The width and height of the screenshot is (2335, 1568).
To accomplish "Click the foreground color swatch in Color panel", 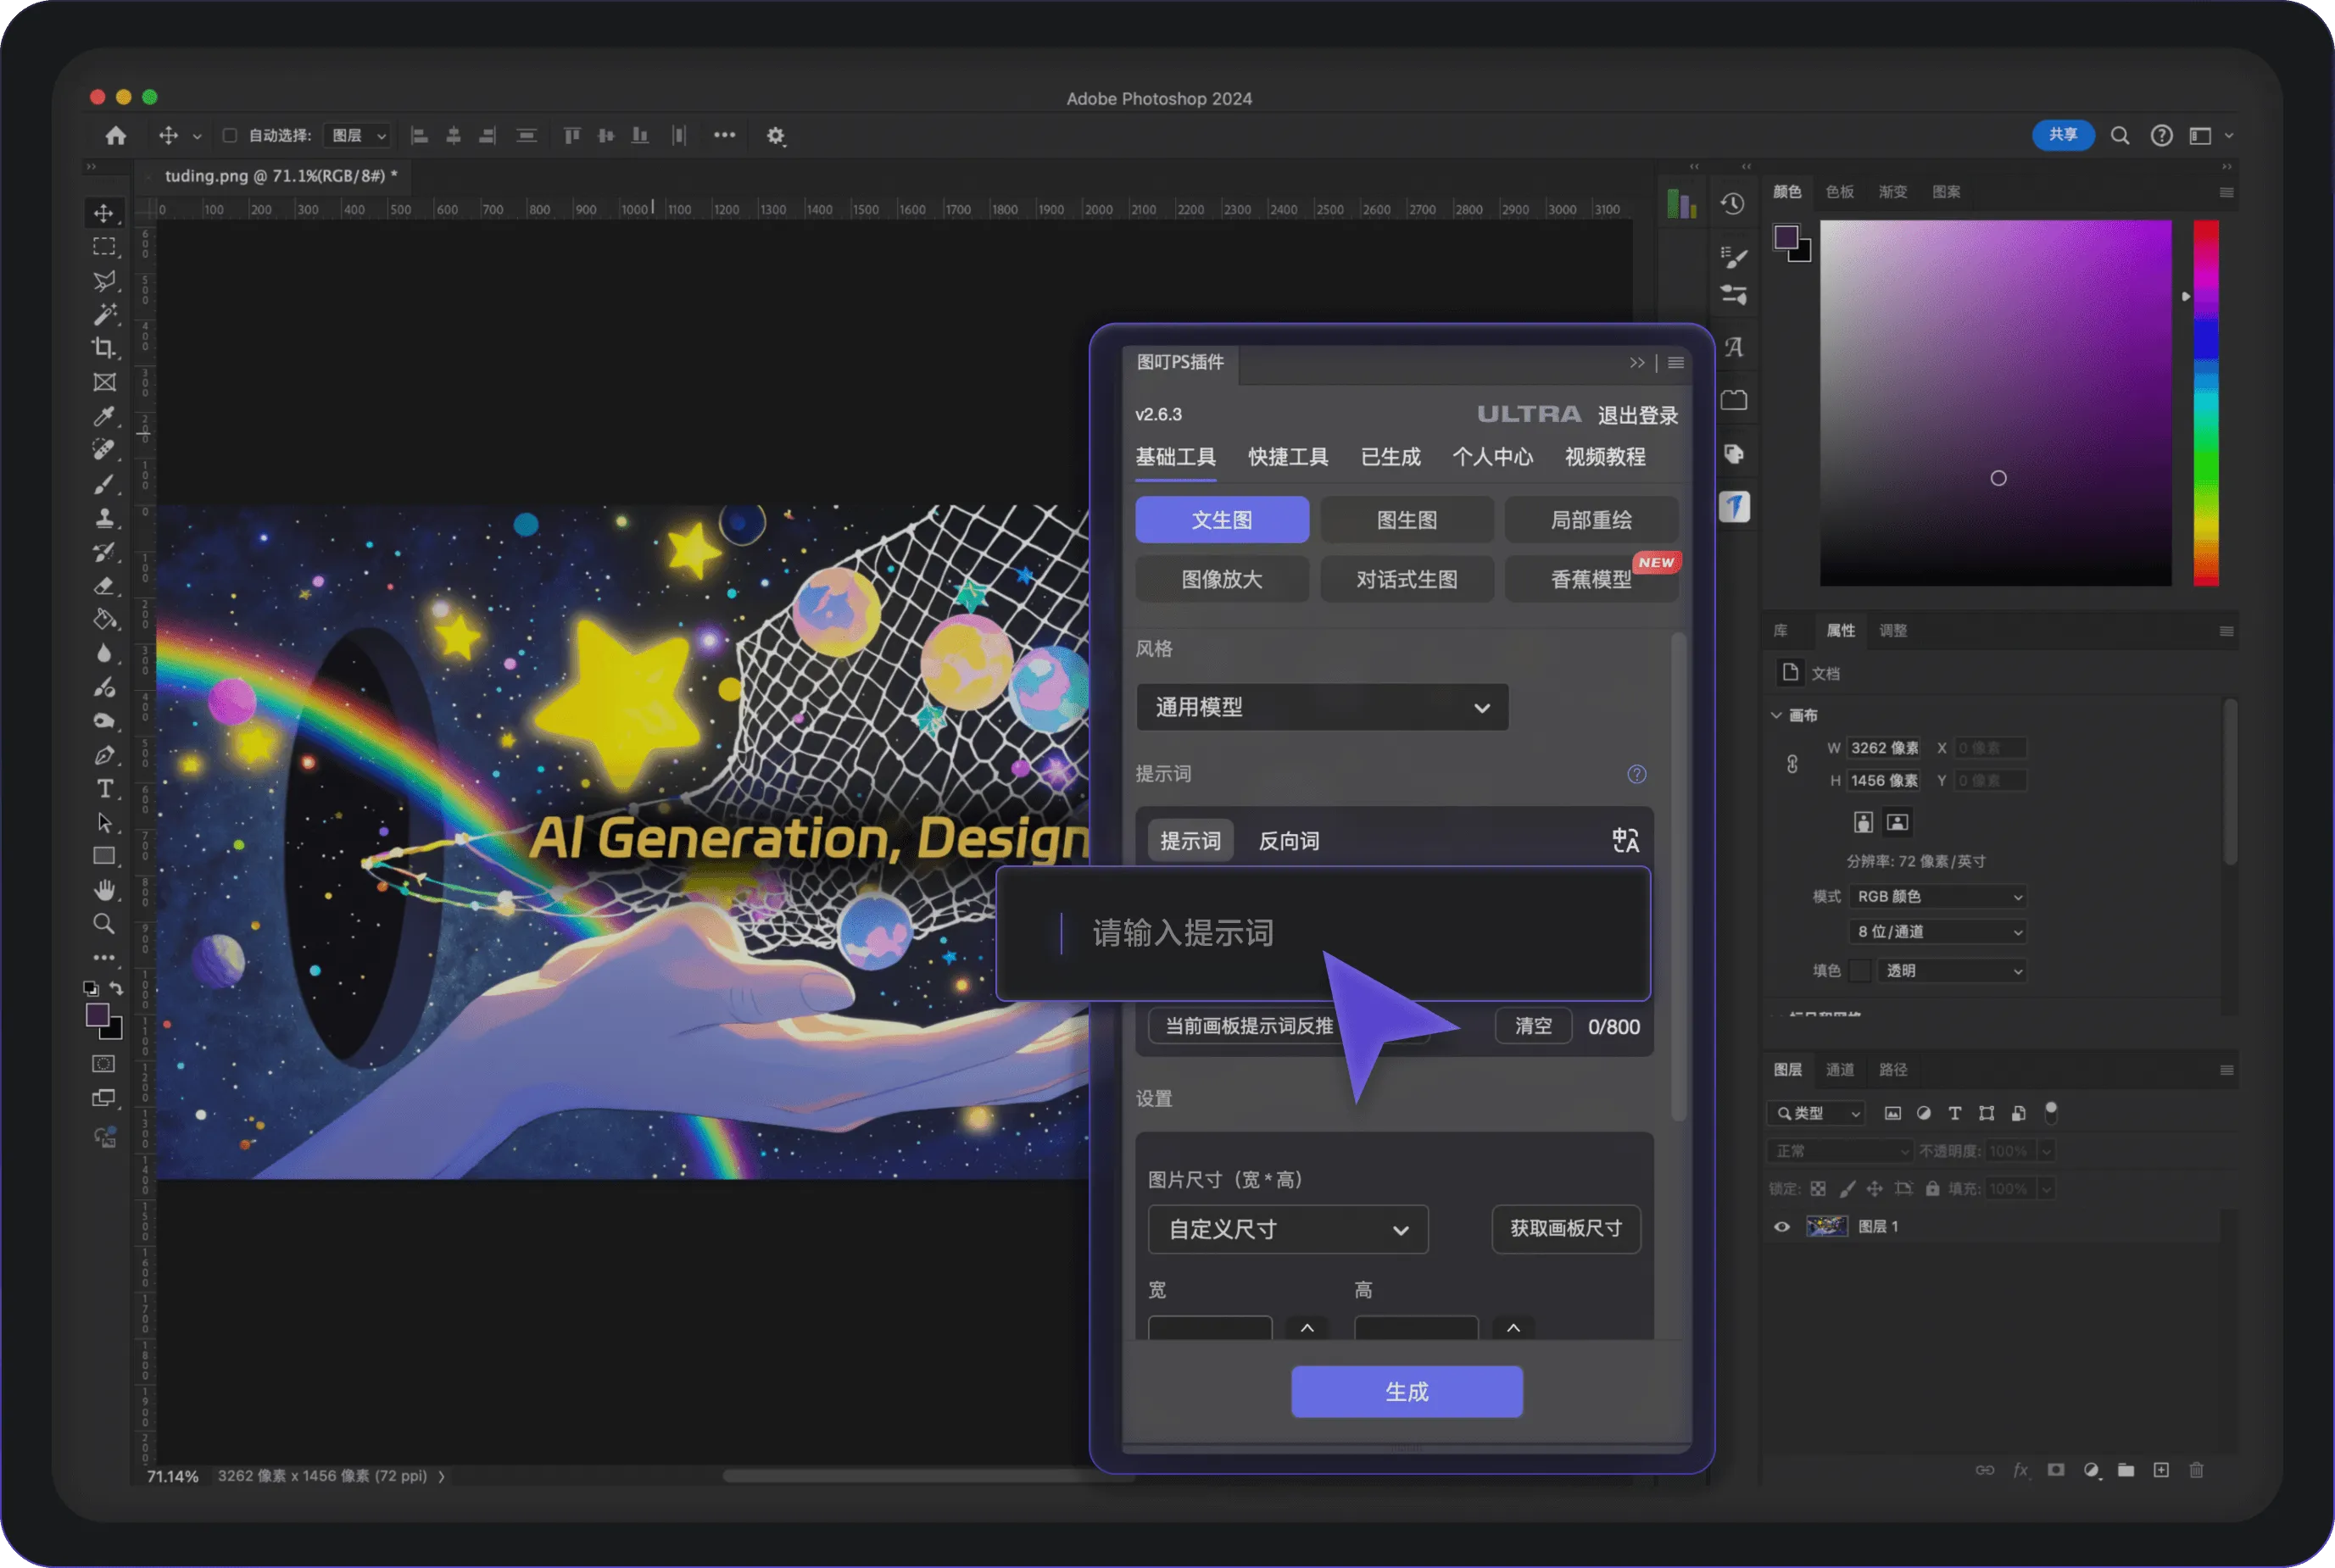I will tap(1786, 237).
